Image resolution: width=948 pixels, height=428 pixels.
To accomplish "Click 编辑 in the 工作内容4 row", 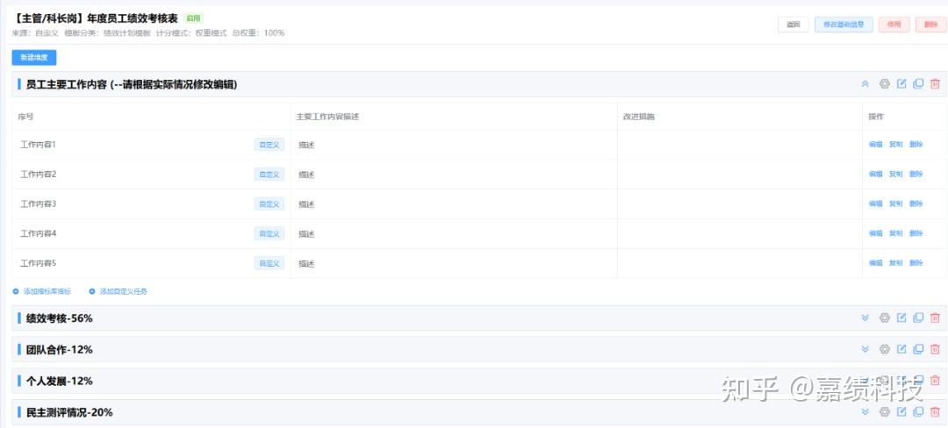I will (875, 233).
